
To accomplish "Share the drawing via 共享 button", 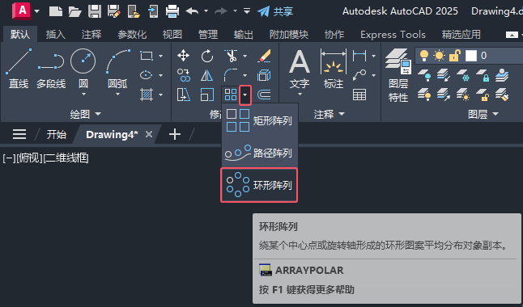I will coord(275,11).
